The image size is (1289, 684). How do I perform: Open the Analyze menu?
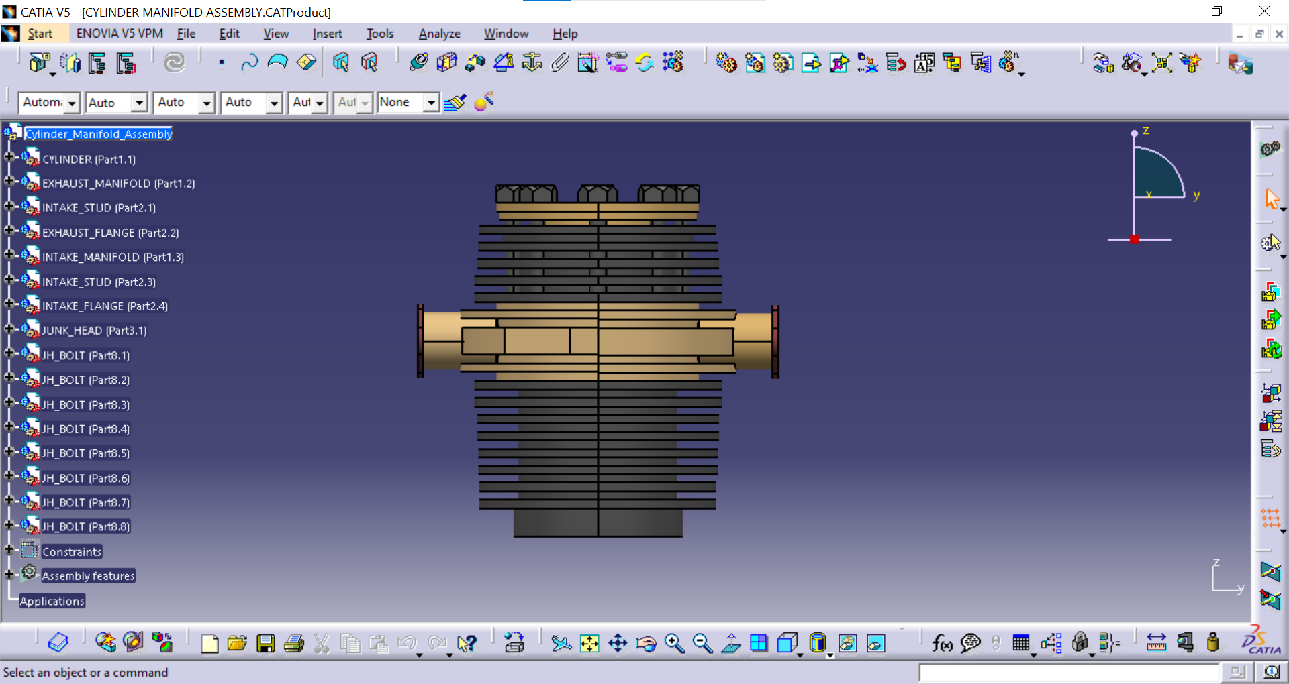pos(439,34)
